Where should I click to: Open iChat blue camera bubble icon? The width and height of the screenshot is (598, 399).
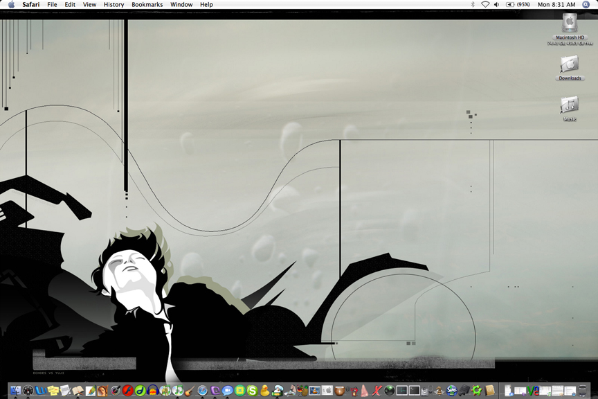click(x=227, y=391)
